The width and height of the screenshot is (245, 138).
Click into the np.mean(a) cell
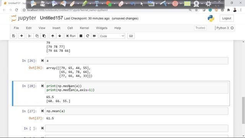pyautogui.click(x=137, y=111)
